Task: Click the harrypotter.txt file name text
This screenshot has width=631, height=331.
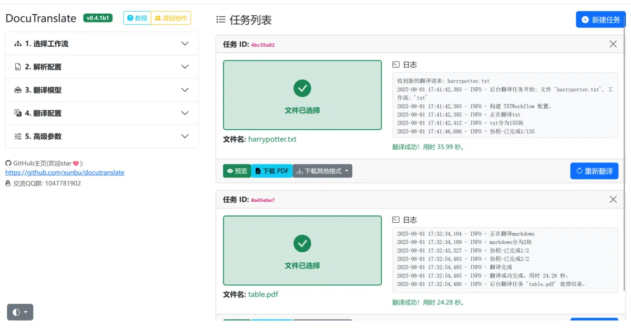Action: (272, 139)
